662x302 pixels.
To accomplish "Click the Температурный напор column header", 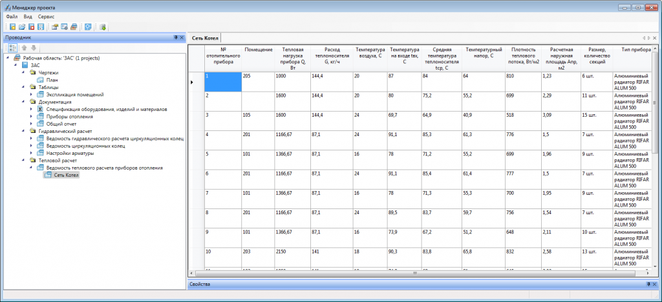I will [484, 57].
